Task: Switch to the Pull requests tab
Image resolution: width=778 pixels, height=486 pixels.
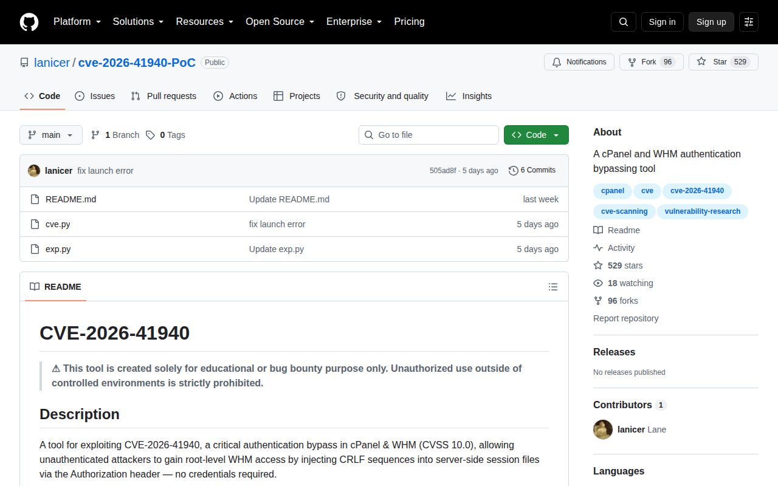Action: (x=164, y=96)
